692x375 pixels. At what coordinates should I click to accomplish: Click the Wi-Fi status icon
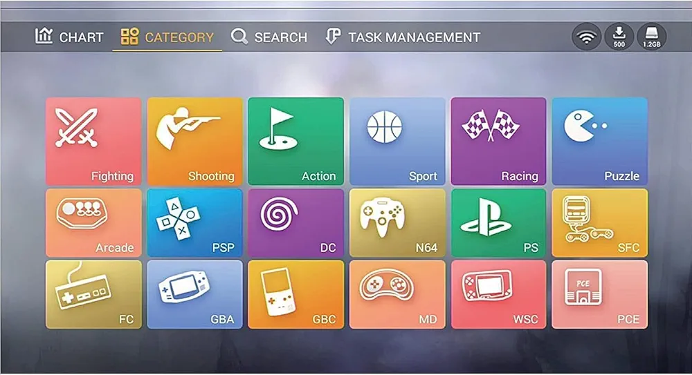point(586,37)
